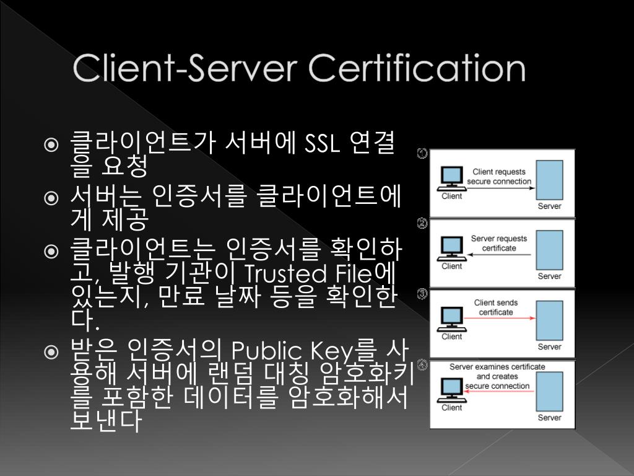Select the bullet text starting "클라이언트가 서버에 SSL 연결"

tap(233, 154)
